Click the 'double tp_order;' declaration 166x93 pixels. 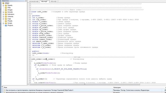[40, 29]
